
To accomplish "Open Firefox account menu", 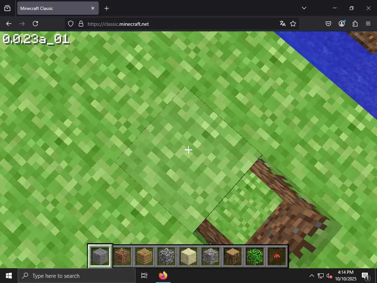I will coord(342,24).
